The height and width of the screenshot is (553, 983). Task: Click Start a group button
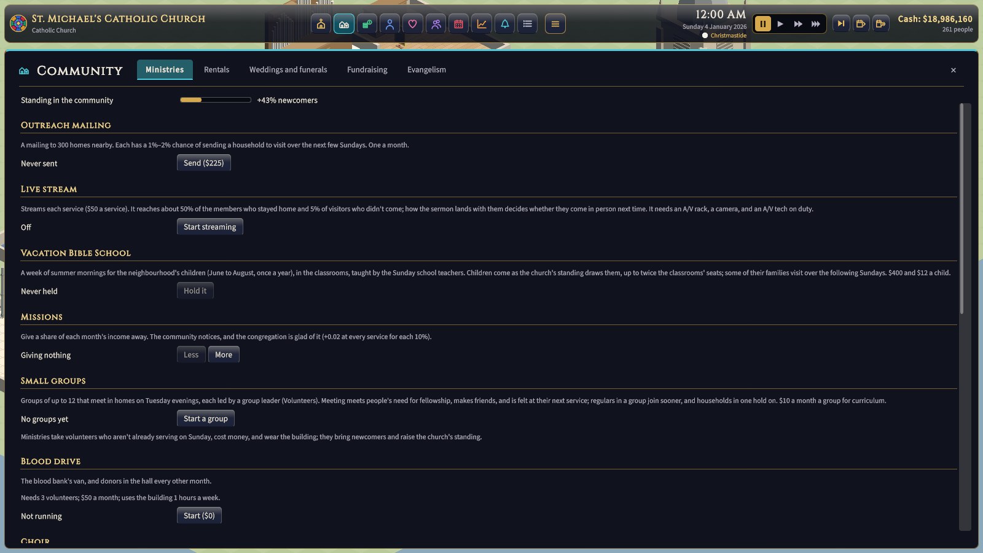point(206,418)
